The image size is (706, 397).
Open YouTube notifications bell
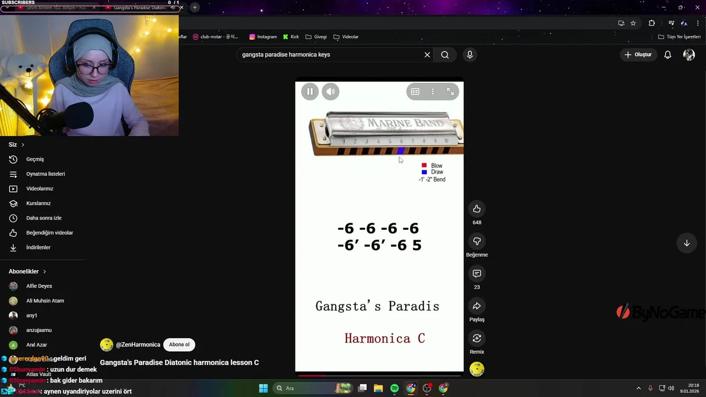pos(667,55)
